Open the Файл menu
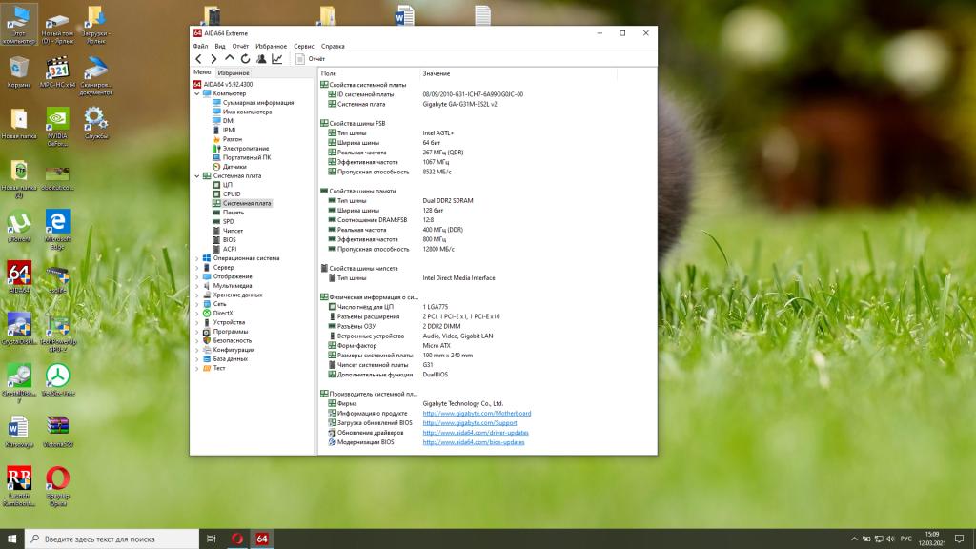976x549 pixels. pos(200,46)
